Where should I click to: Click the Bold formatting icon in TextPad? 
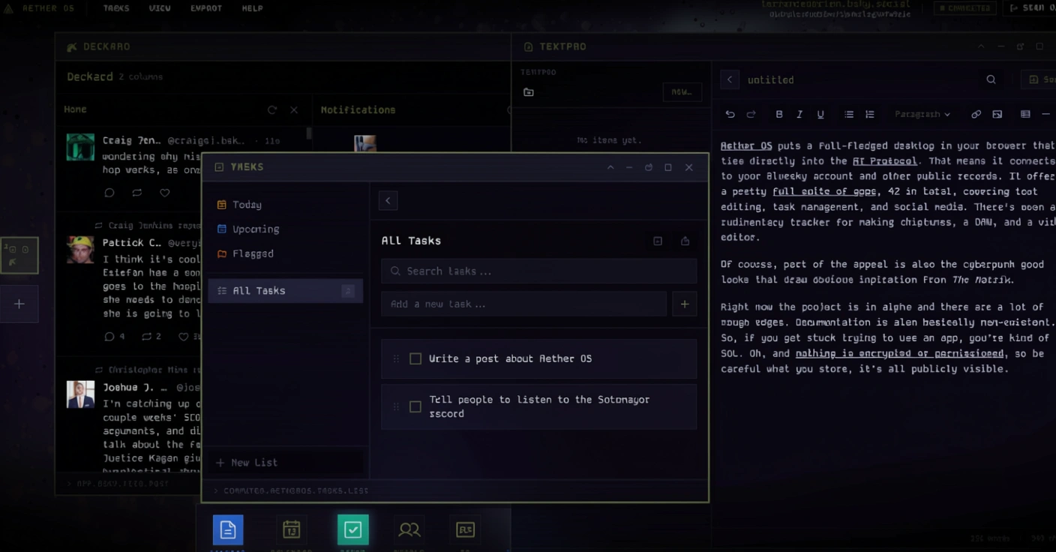(x=779, y=115)
